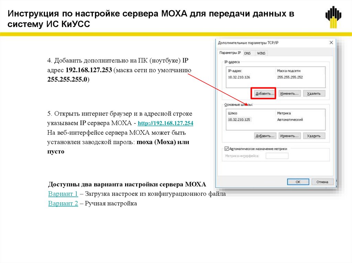Select the gateway 10.32.210.125 entry

tap(239, 119)
